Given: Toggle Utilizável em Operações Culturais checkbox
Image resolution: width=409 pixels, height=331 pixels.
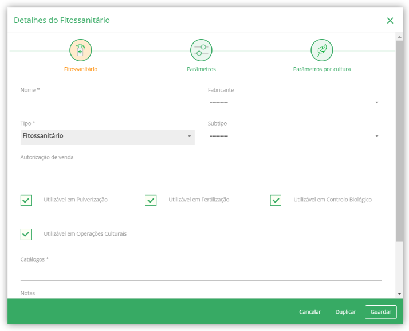Looking at the screenshot, I should coord(26,234).
